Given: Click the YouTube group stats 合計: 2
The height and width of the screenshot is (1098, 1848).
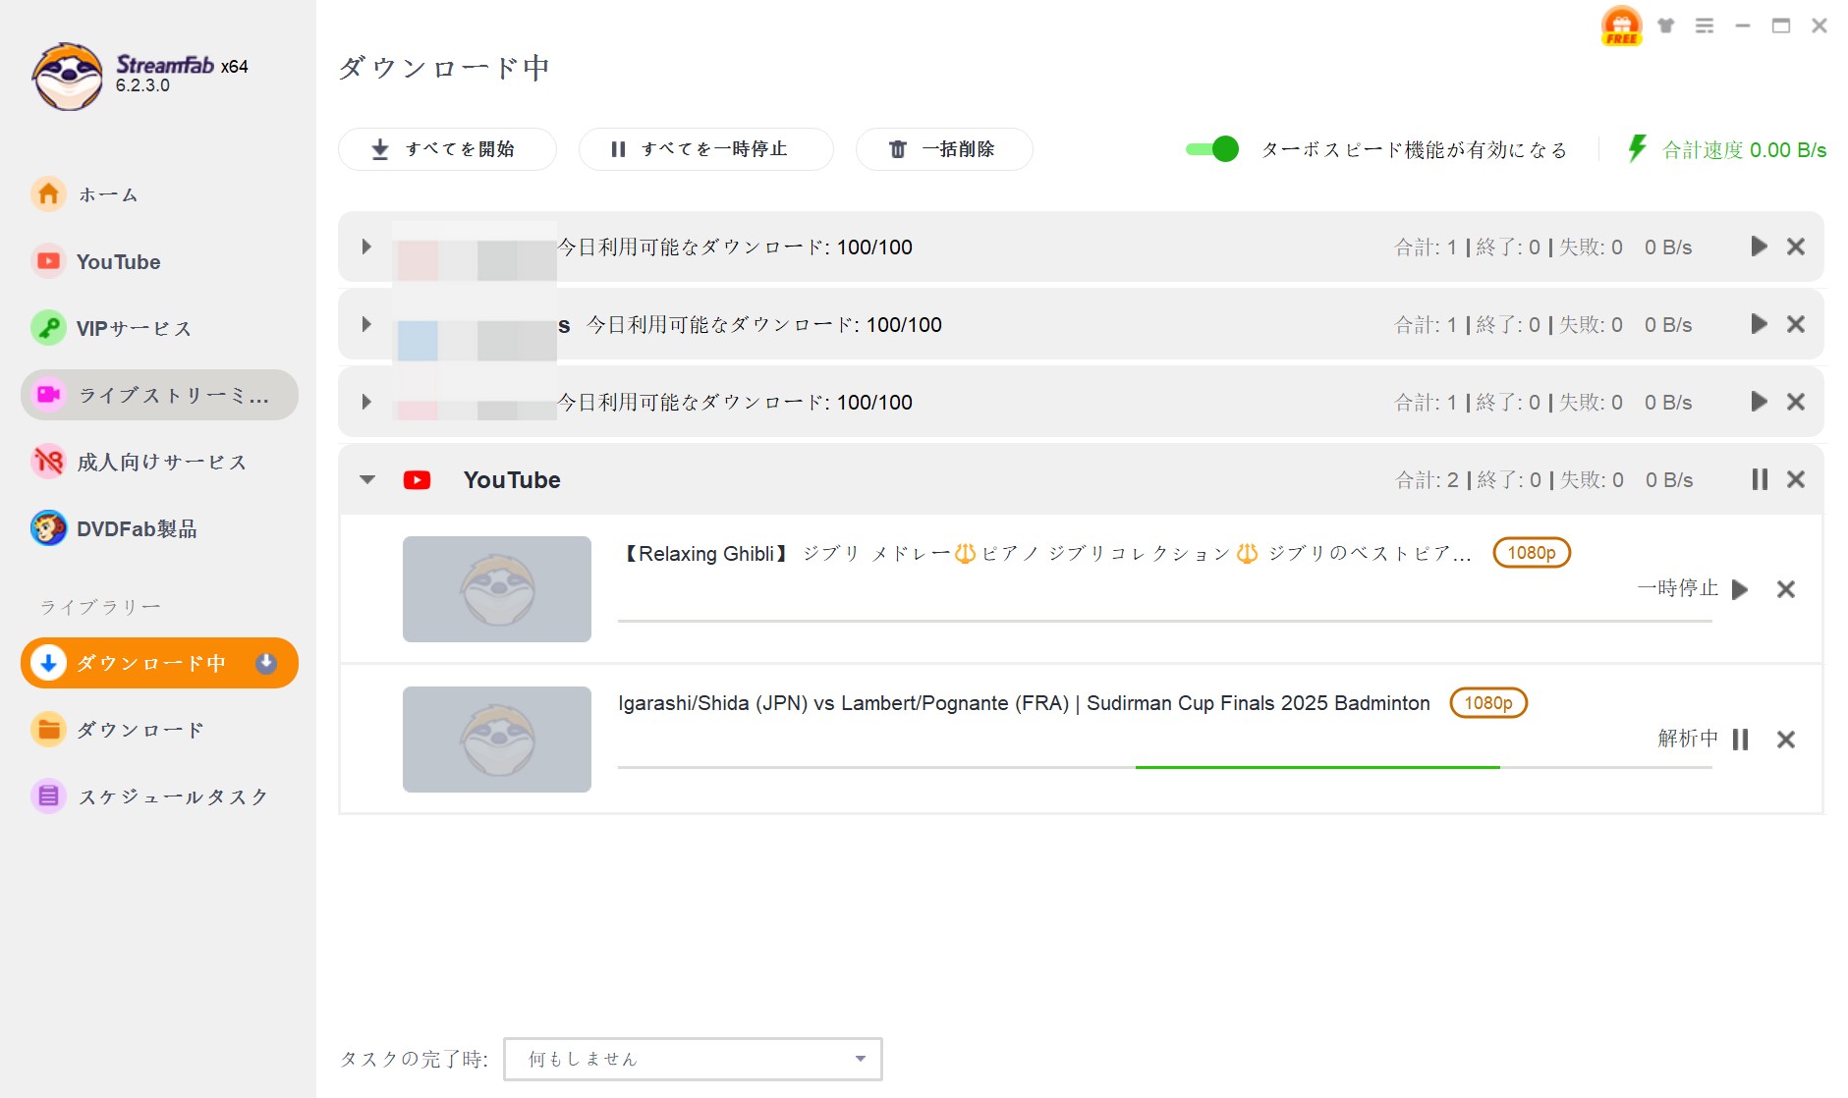Looking at the screenshot, I should (x=1427, y=479).
